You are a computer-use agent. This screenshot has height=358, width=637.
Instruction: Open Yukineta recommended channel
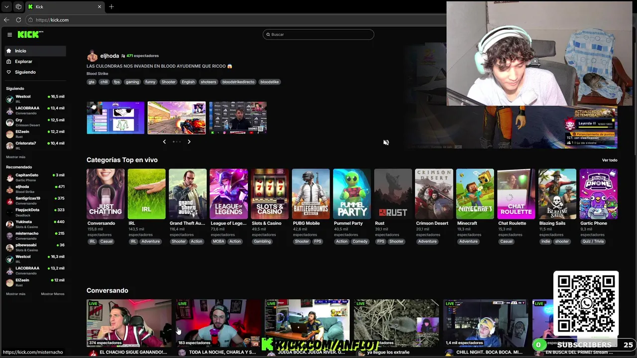35,224
